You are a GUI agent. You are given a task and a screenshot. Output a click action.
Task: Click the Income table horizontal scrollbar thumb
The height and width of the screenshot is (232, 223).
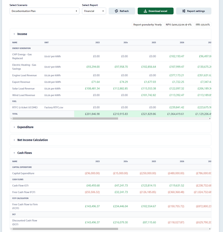click(65, 119)
